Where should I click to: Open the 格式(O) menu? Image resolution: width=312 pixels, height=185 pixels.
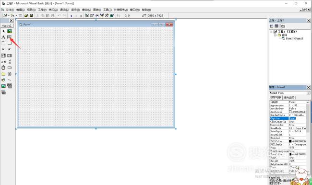pyautogui.click(x=53, y=10)
